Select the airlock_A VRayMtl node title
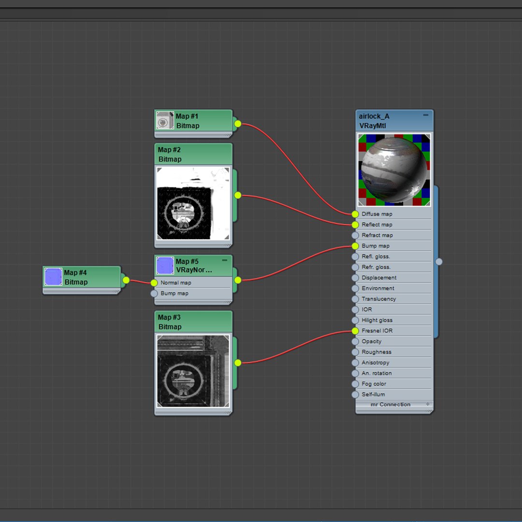The image size is (522, 522). (374, 121)
